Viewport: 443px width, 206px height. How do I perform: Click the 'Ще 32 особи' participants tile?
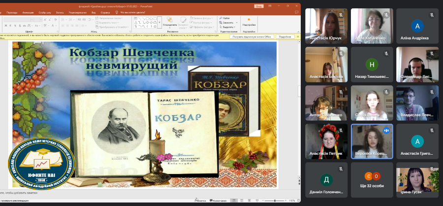372,180
